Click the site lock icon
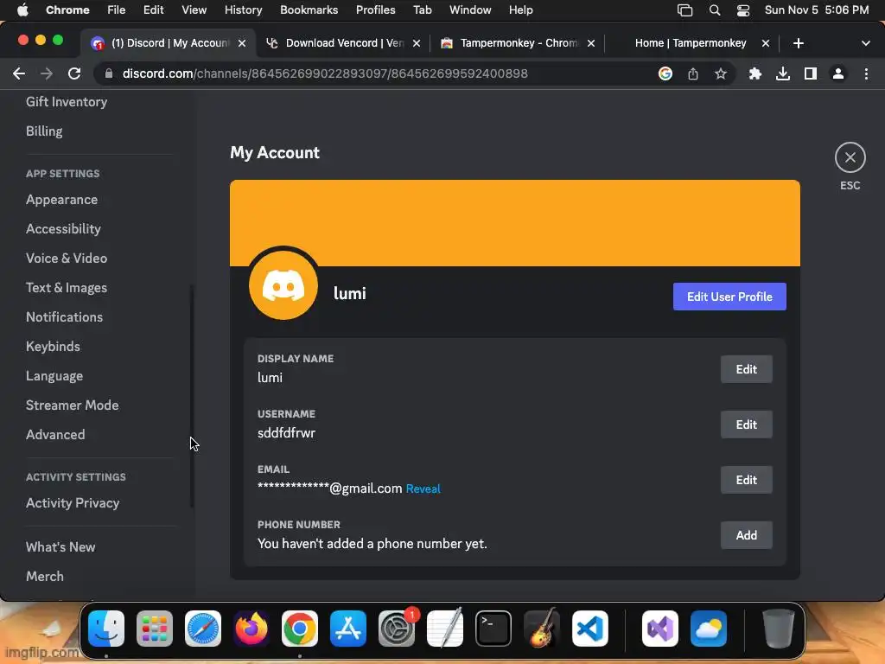This screenshot has height=664, width=885. [x=109, y=73]
